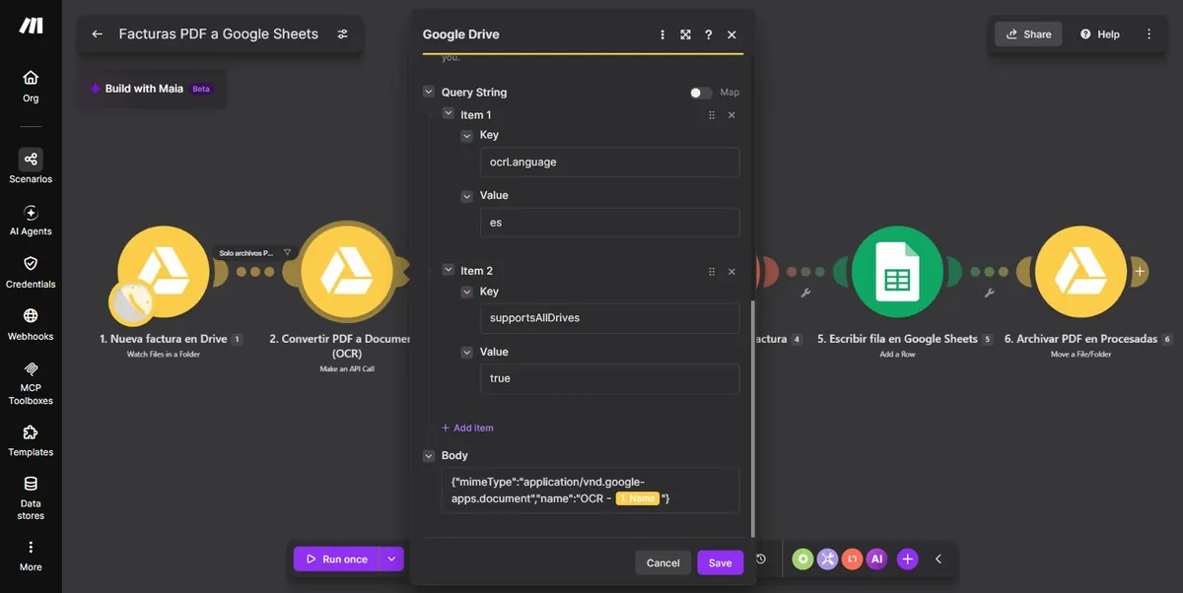Click the purple plus toolbar button
This screenshot has height=593, width=1183.
pos(908,559)
